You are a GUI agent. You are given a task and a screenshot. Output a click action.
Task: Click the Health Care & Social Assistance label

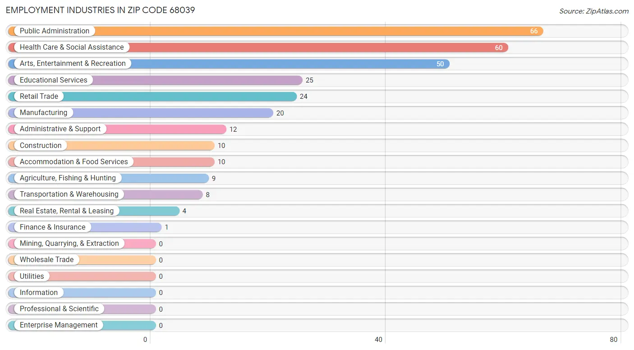click(x=72, y=47)
